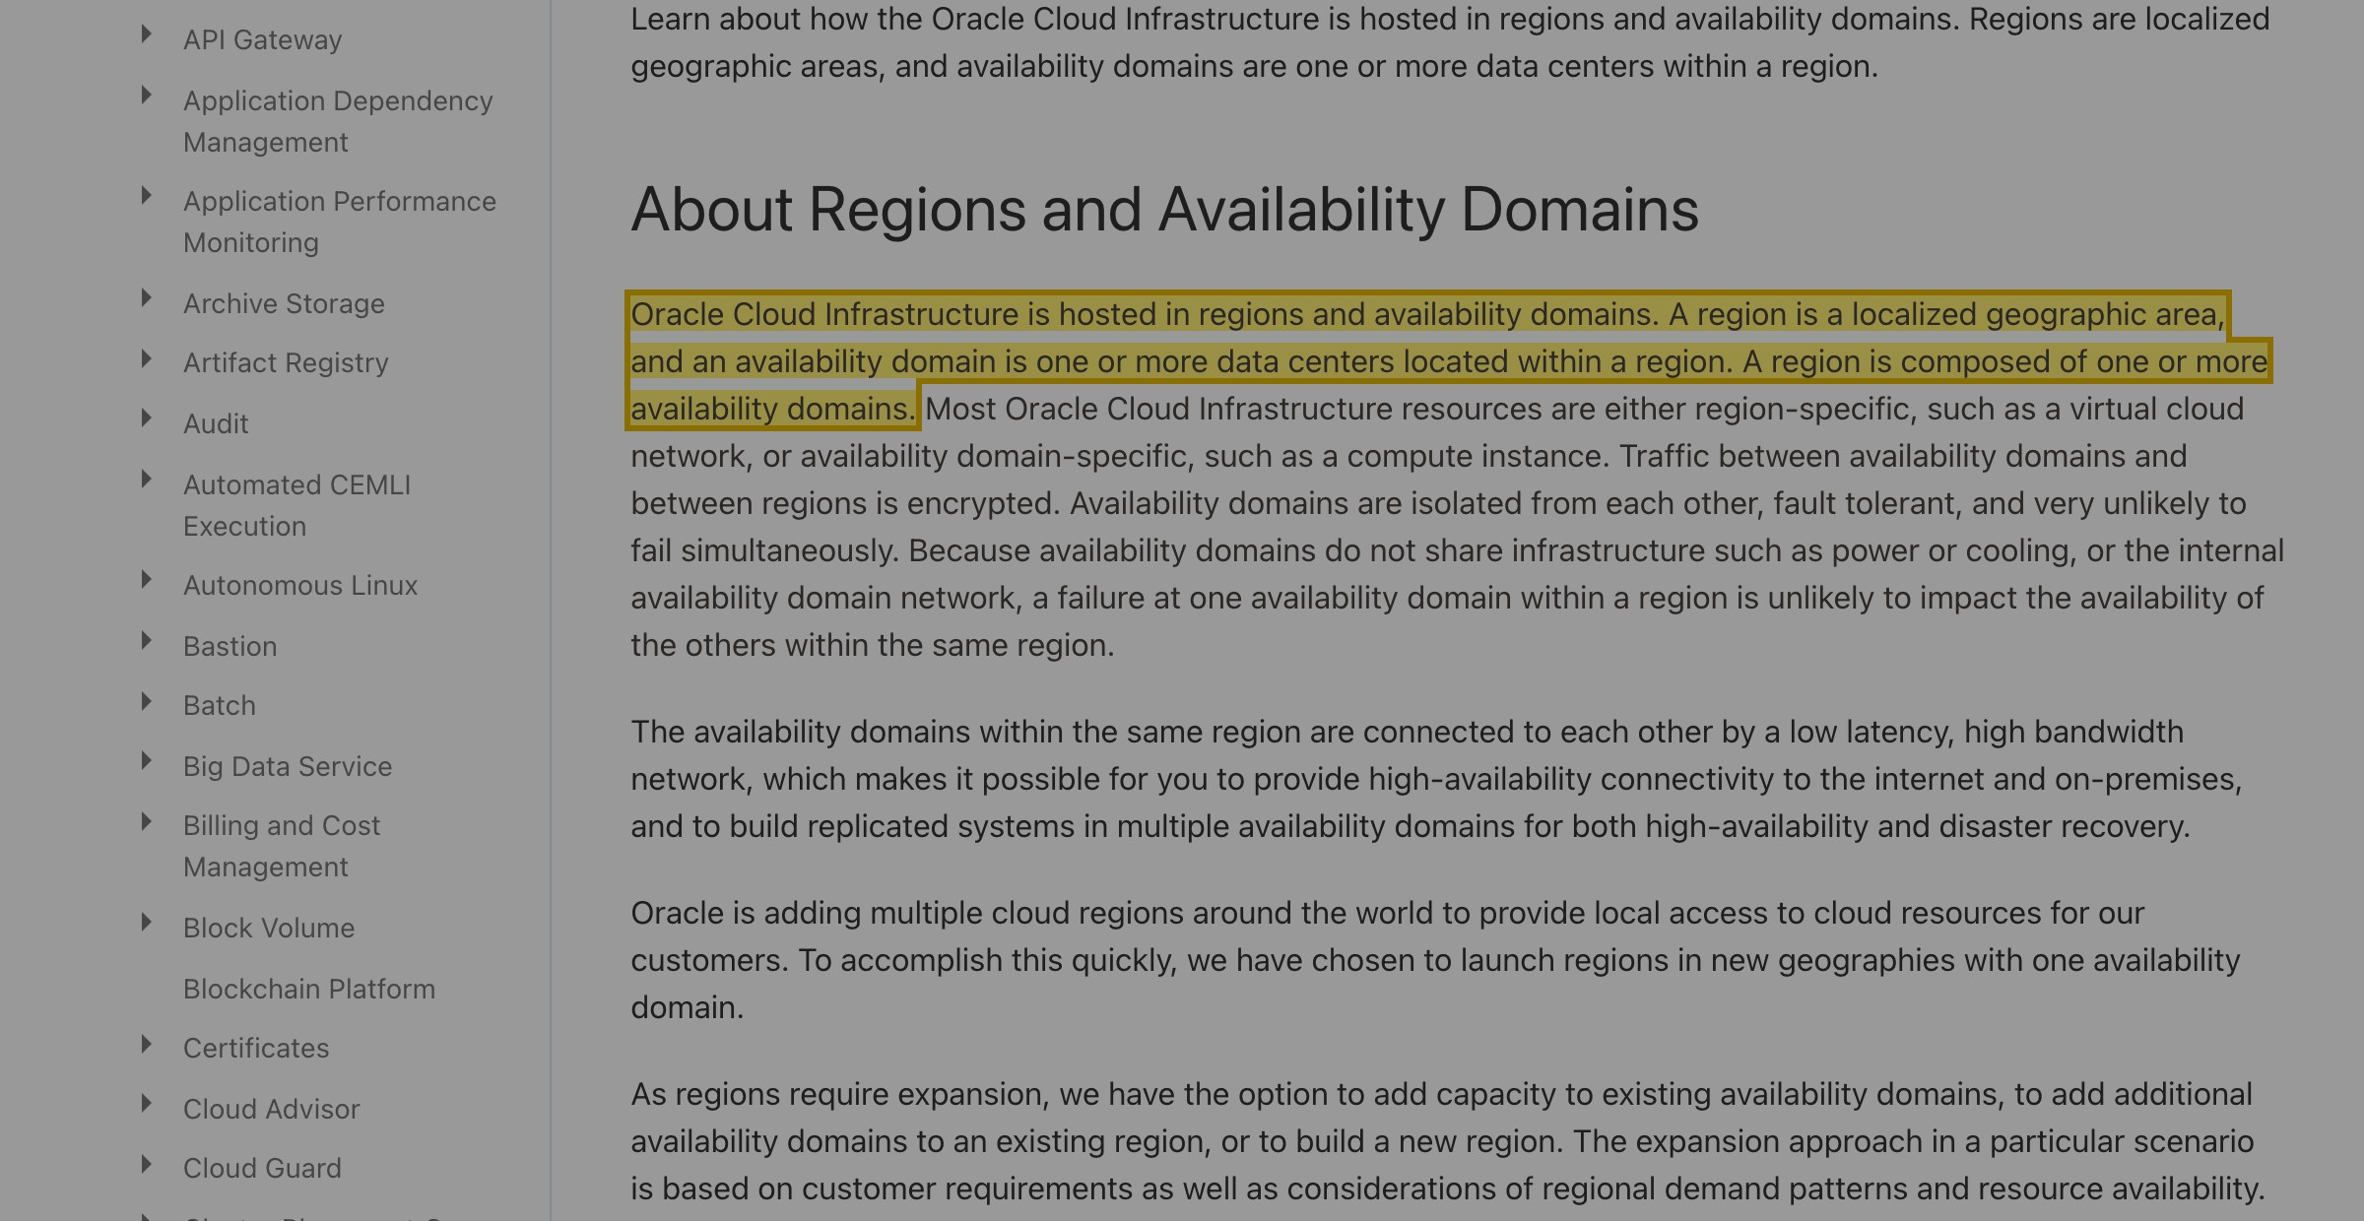Expand Automated CEMLI Execution arrow
Viewport: 2364px width, 1221px height.
(147, 481)
